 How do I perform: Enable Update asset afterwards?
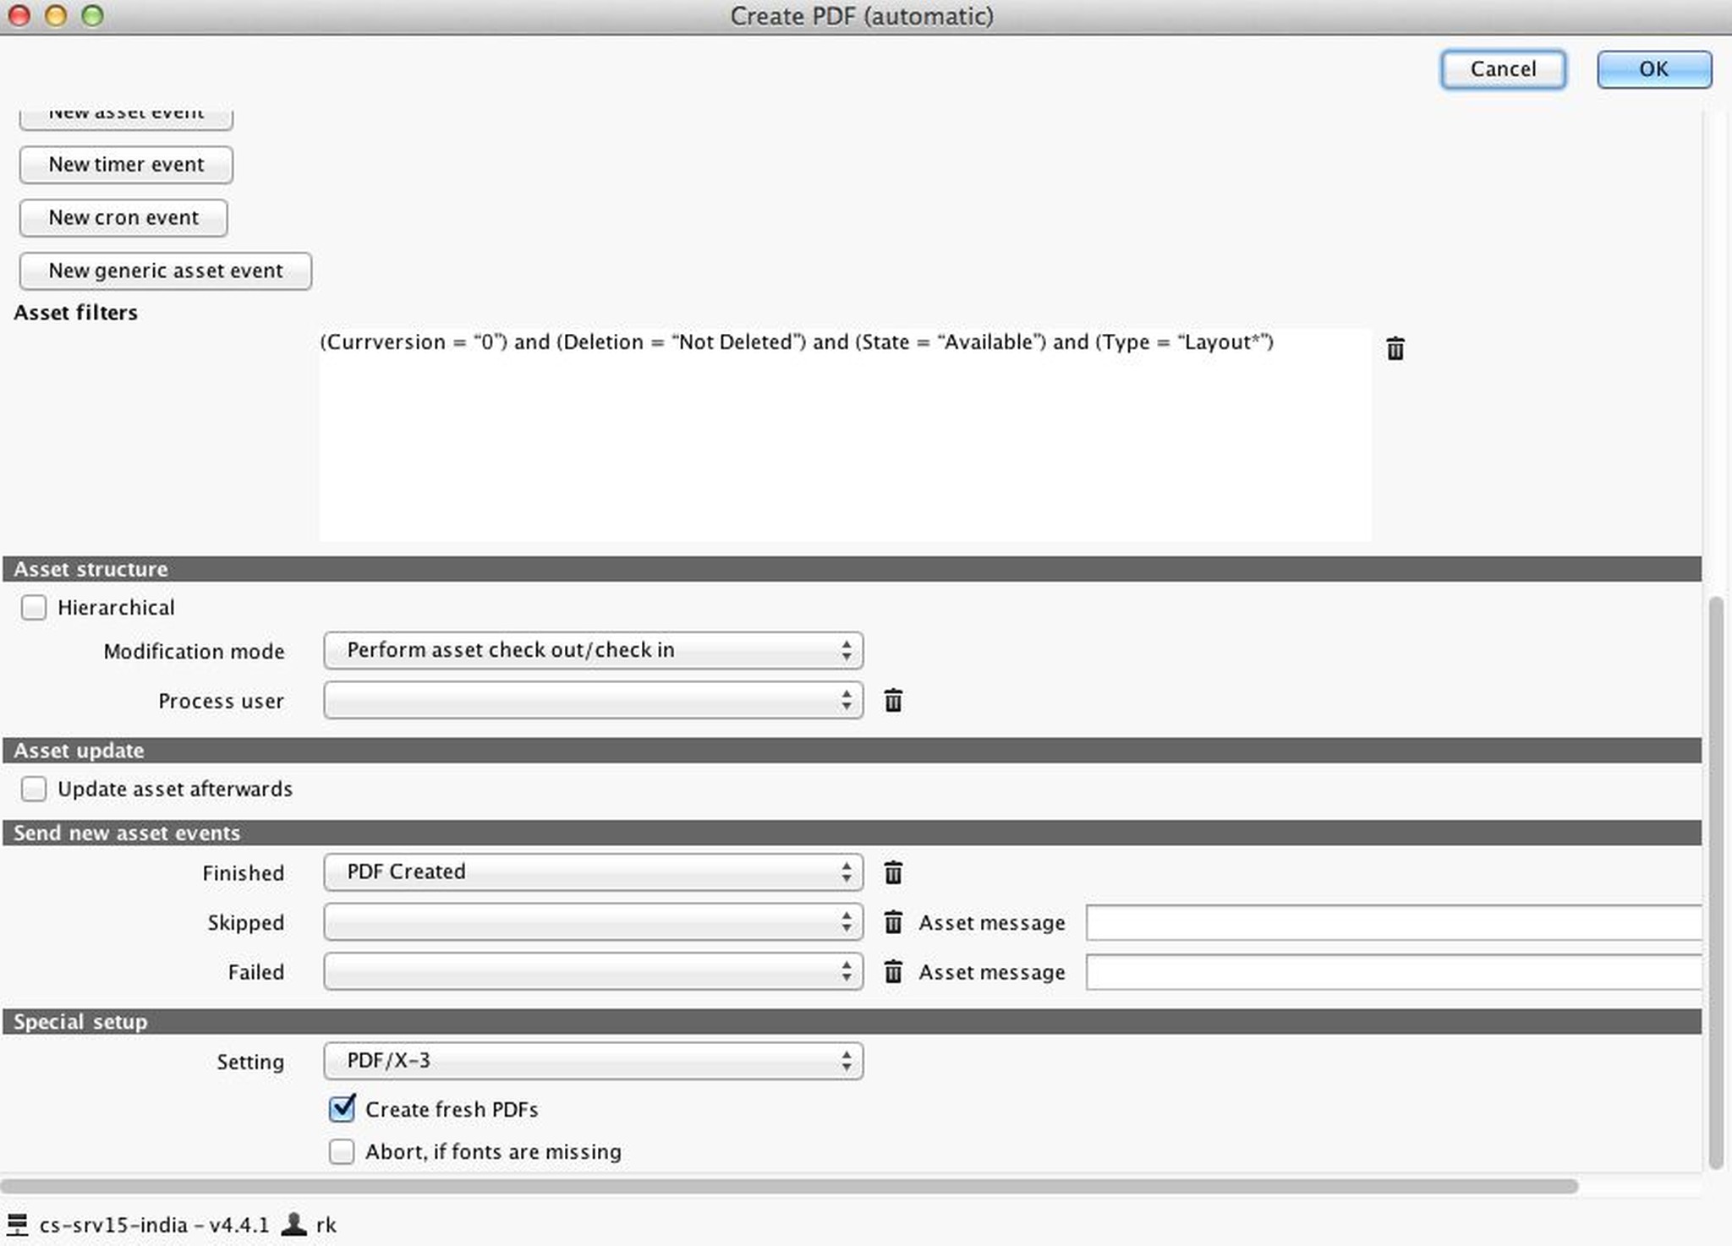[34, 789]
